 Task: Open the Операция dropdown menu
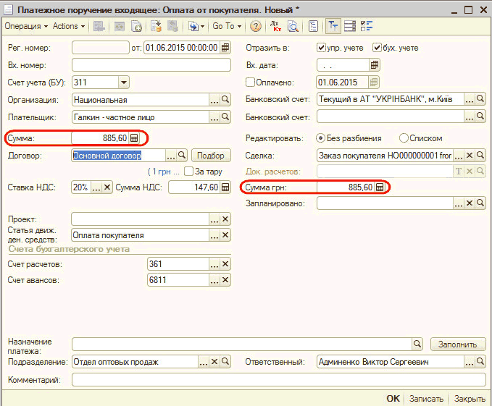[x=26, y=26]
